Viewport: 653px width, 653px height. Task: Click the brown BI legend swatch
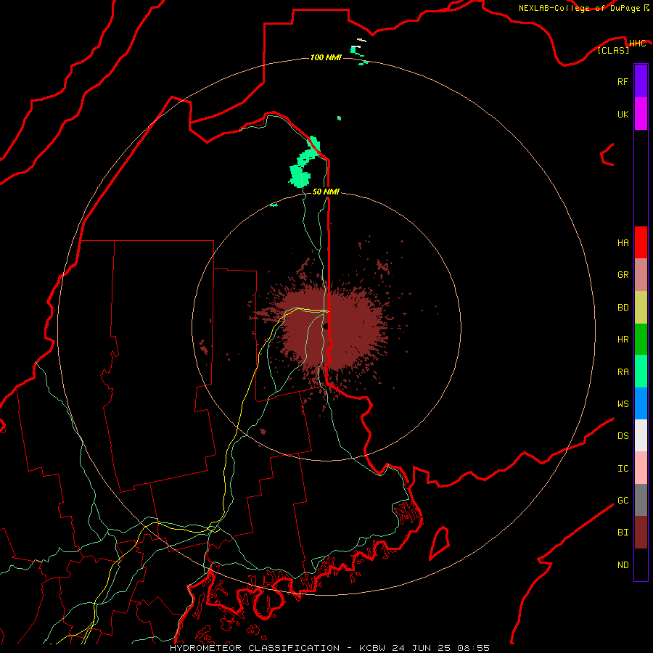coord(641,533)
